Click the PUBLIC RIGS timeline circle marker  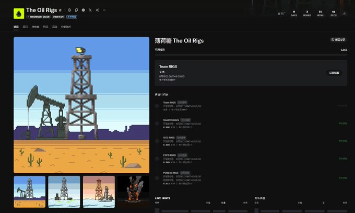157,178
